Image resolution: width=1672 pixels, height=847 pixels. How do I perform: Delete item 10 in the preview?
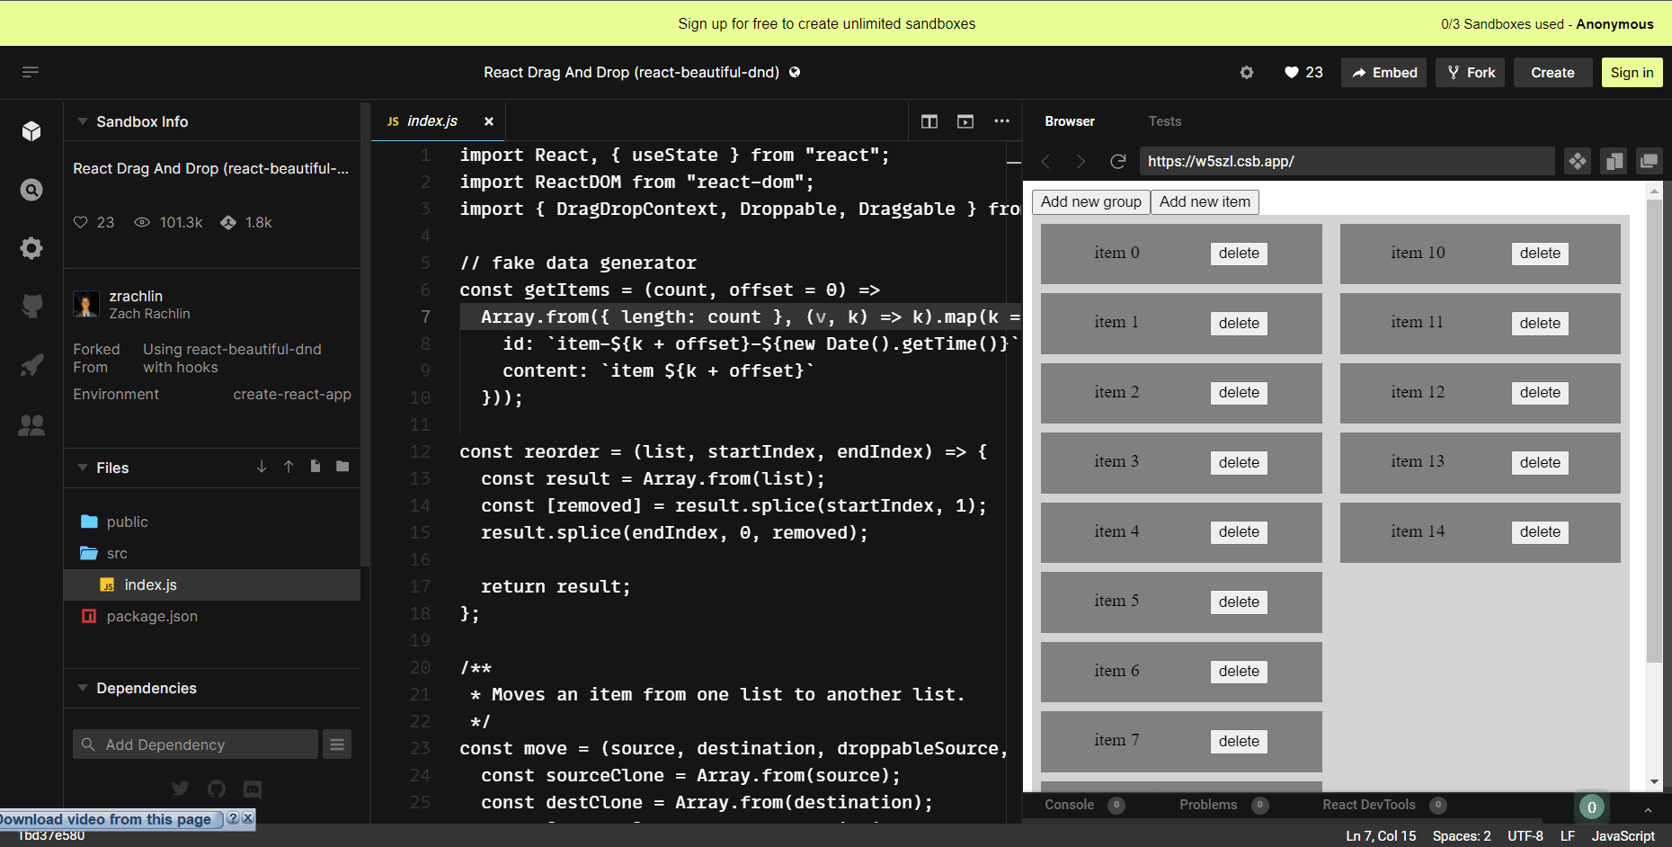[x=1540, y=254]
